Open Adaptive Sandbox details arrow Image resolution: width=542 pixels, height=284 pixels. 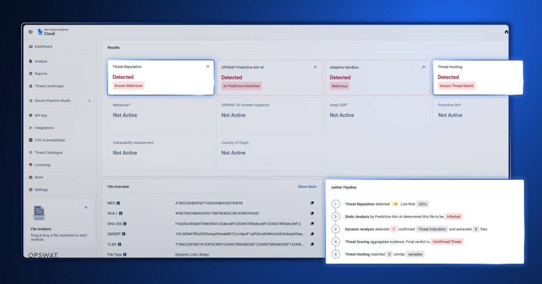[423, 67]
